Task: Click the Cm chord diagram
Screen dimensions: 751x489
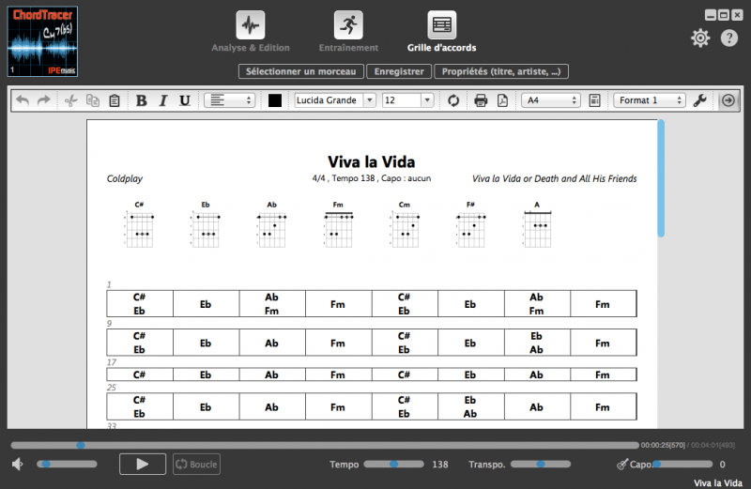Action: tap(405, 224)
